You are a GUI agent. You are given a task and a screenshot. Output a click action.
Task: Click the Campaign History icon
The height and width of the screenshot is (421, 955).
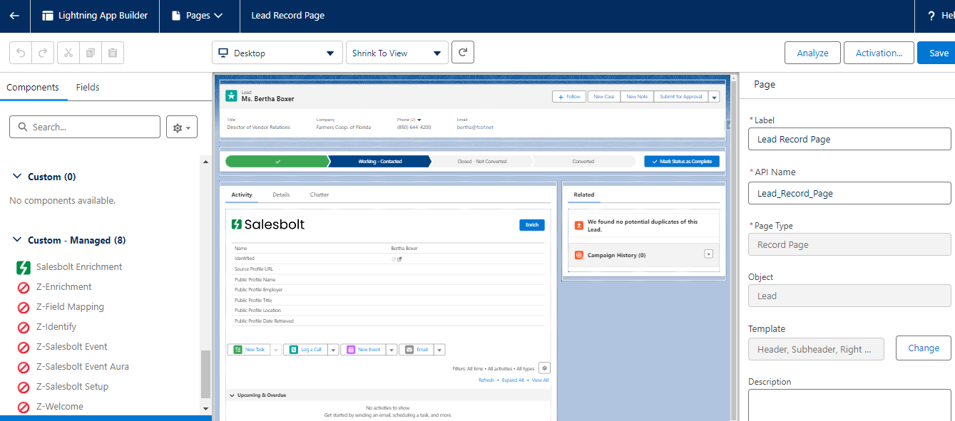pyautogui.click(x=579, y=255)
